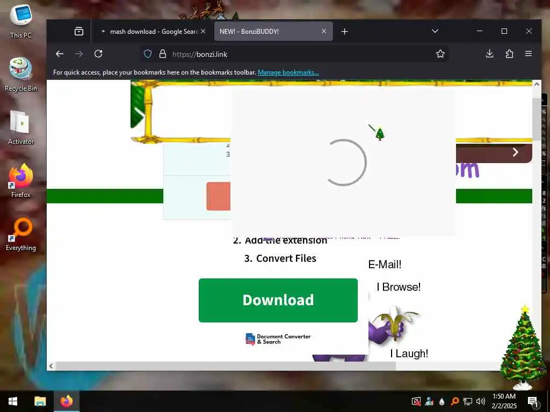The height and width of the screenshot is (412, 550).
Task: Click the Everything magnifier tray icon
Action: (455, 401)
